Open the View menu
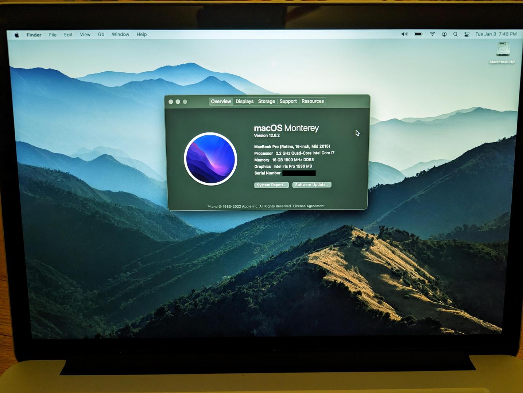 [85, 35]
